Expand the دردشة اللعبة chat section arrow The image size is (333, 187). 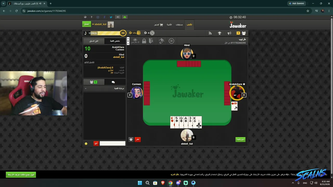coord(86,89)
